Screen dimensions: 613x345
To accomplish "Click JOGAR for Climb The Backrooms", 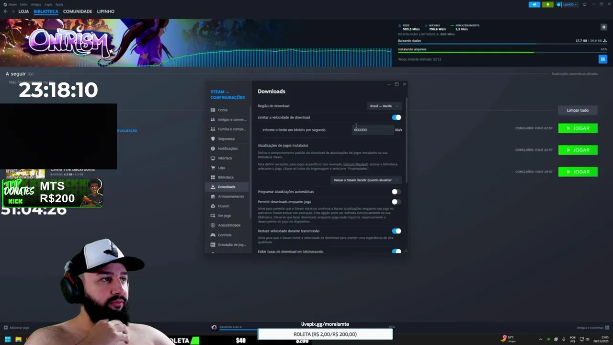I will coord(578,172).
